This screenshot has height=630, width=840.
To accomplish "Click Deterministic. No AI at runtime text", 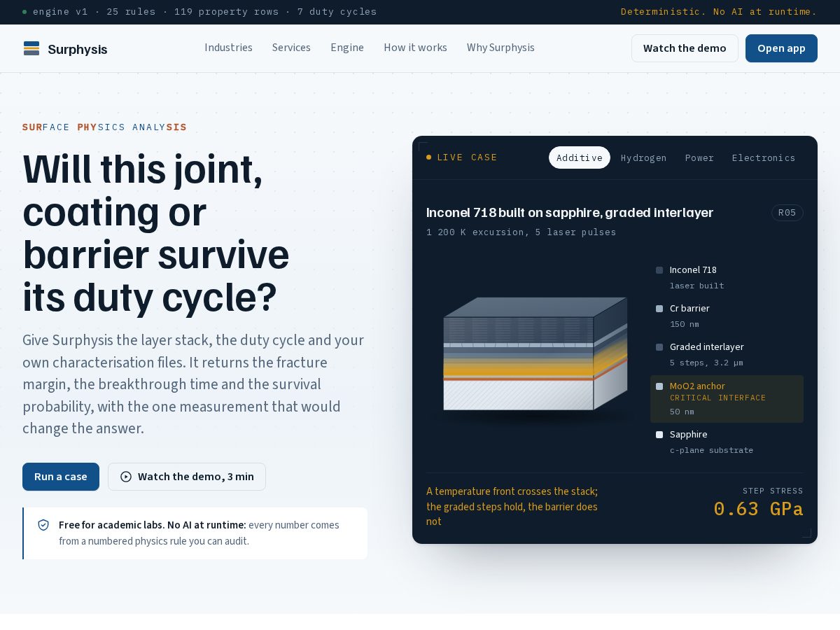I will pos(719,12).
